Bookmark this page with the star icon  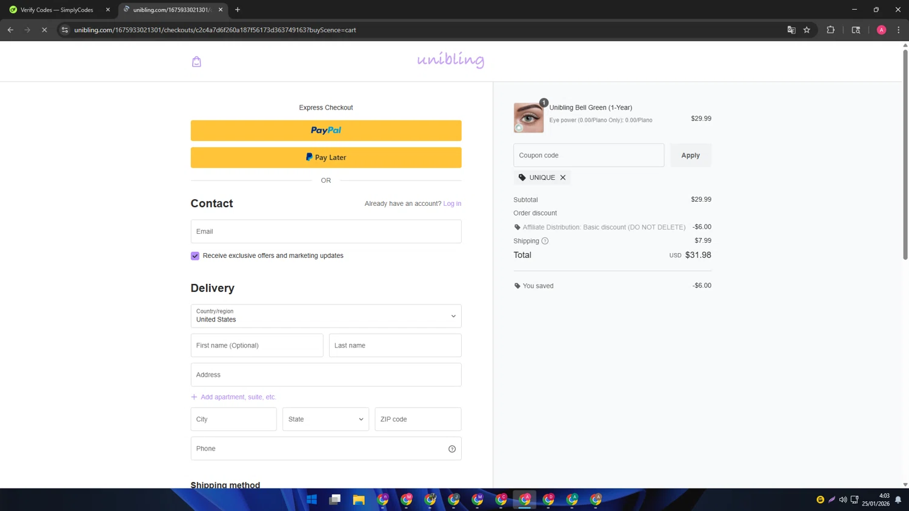tap(807, 30)
